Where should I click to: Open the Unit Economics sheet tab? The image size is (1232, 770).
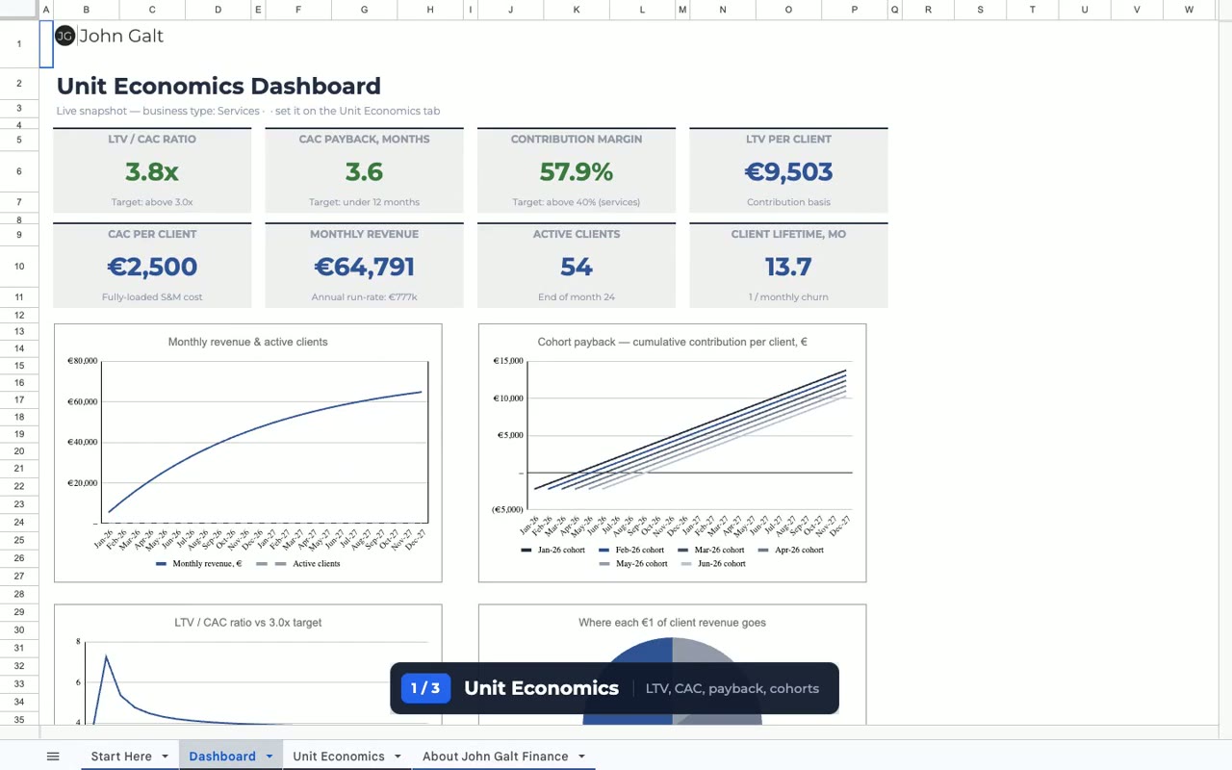click(339, 757)
